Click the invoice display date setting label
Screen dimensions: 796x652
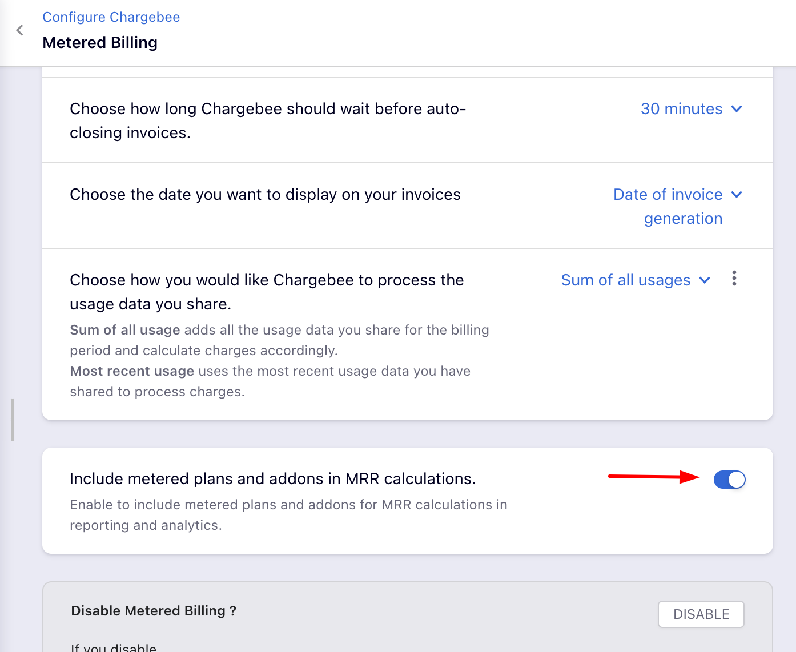tap(265, 195)
